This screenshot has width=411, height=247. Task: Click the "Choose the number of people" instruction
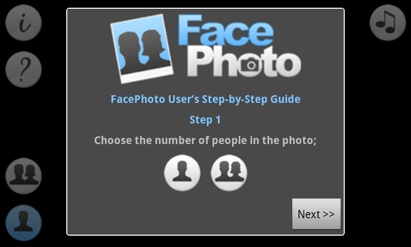205,140
